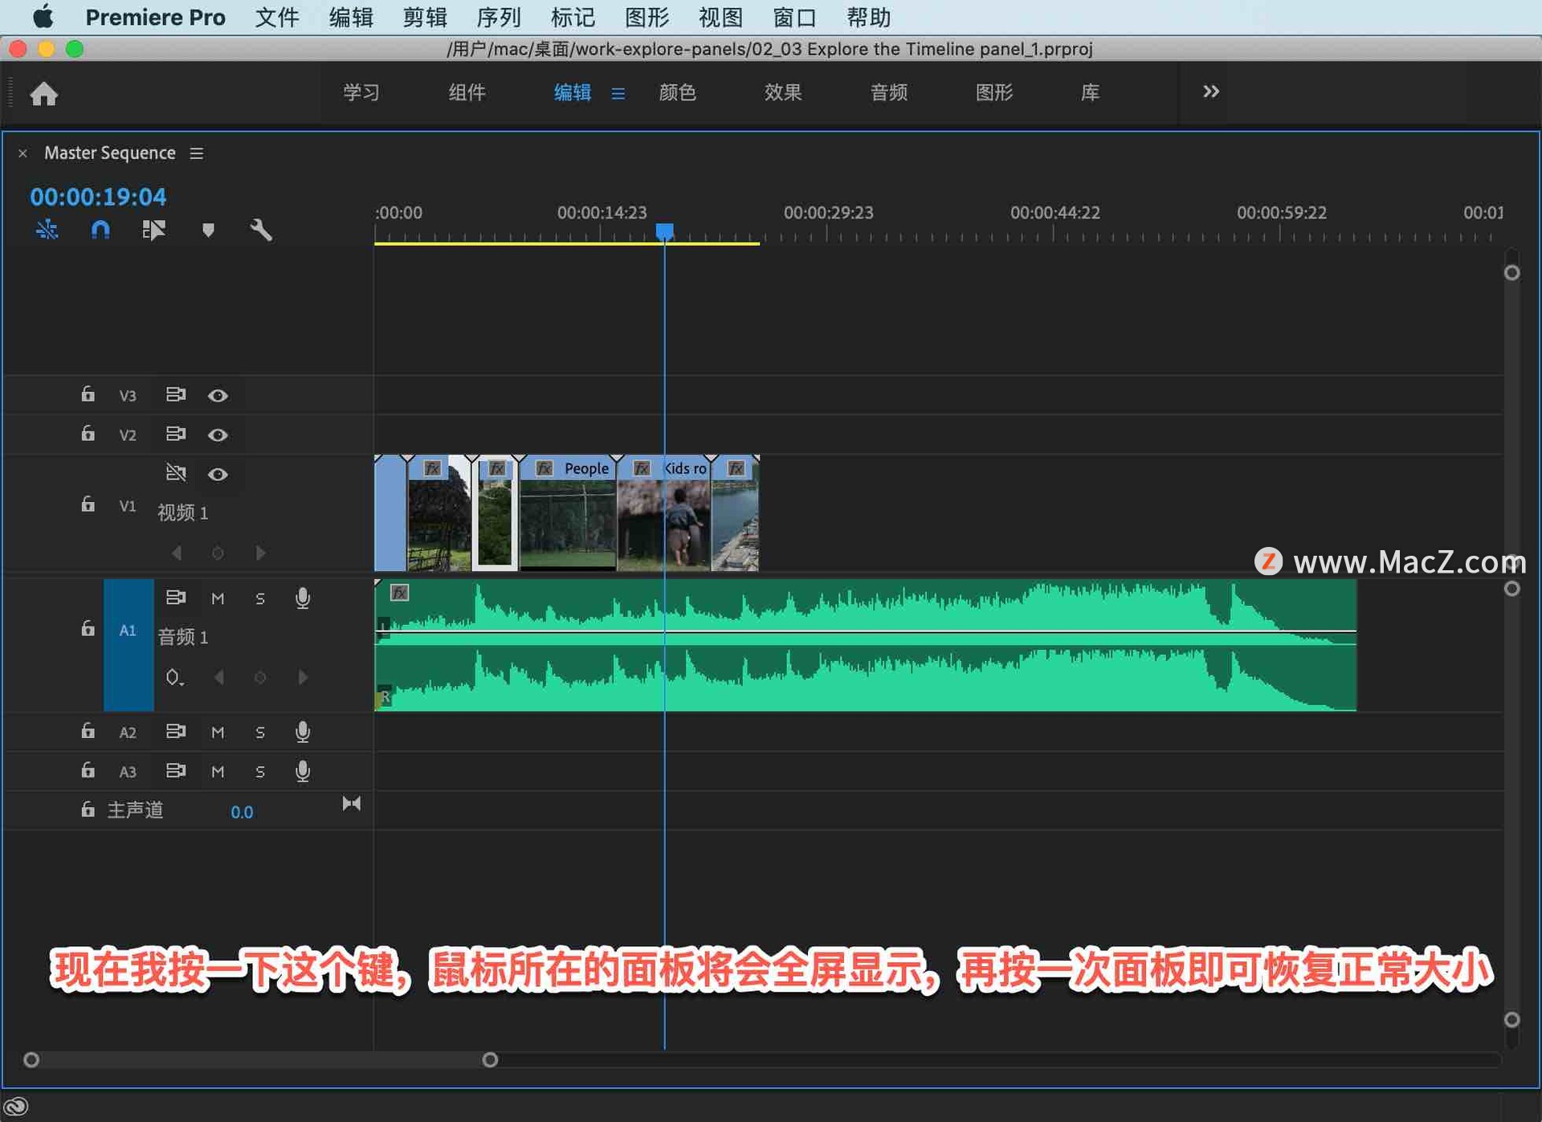The image size is (1542, 1122).
Task: Toggle sync lock for A3
Action: click(x=176, y=770)
